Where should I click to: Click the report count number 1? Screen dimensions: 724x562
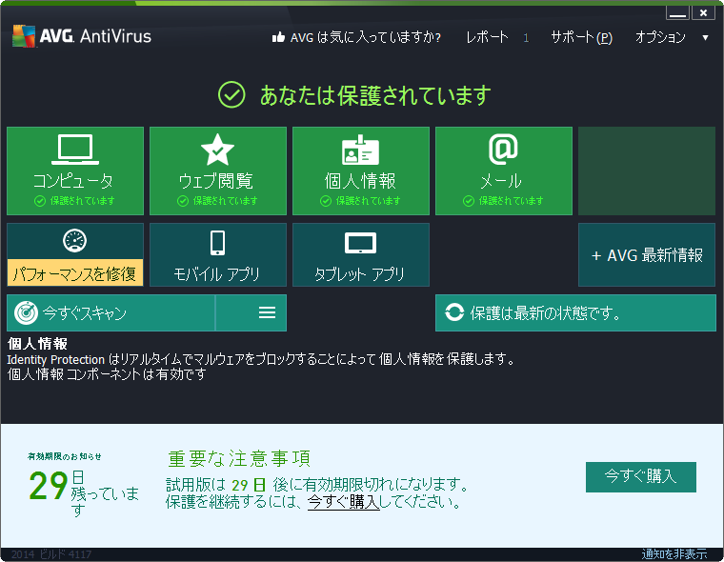coord(526,38)
